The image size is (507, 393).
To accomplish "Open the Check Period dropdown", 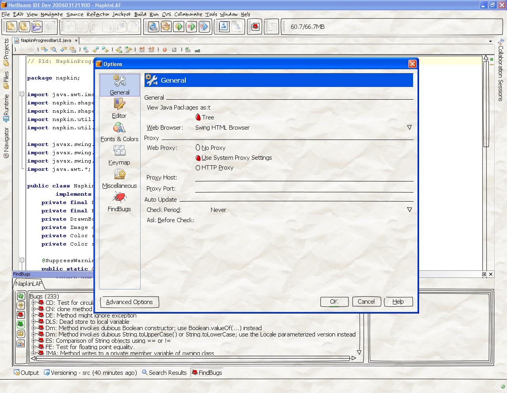I will tap(409, 210).
